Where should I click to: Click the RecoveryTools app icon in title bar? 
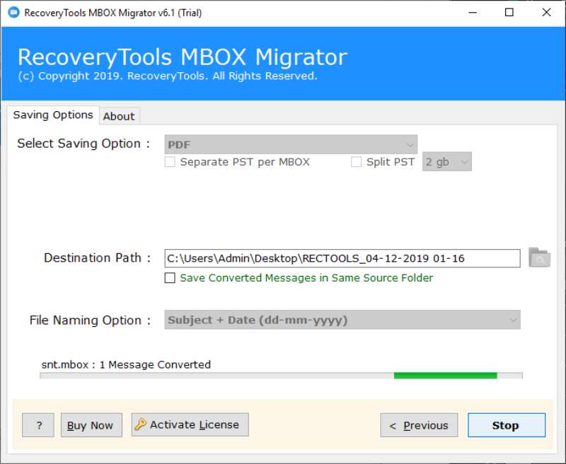click(x=13, y=13)
